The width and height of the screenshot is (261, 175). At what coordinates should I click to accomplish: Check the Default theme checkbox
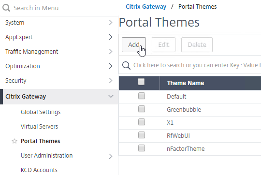[x=142, y=96]
